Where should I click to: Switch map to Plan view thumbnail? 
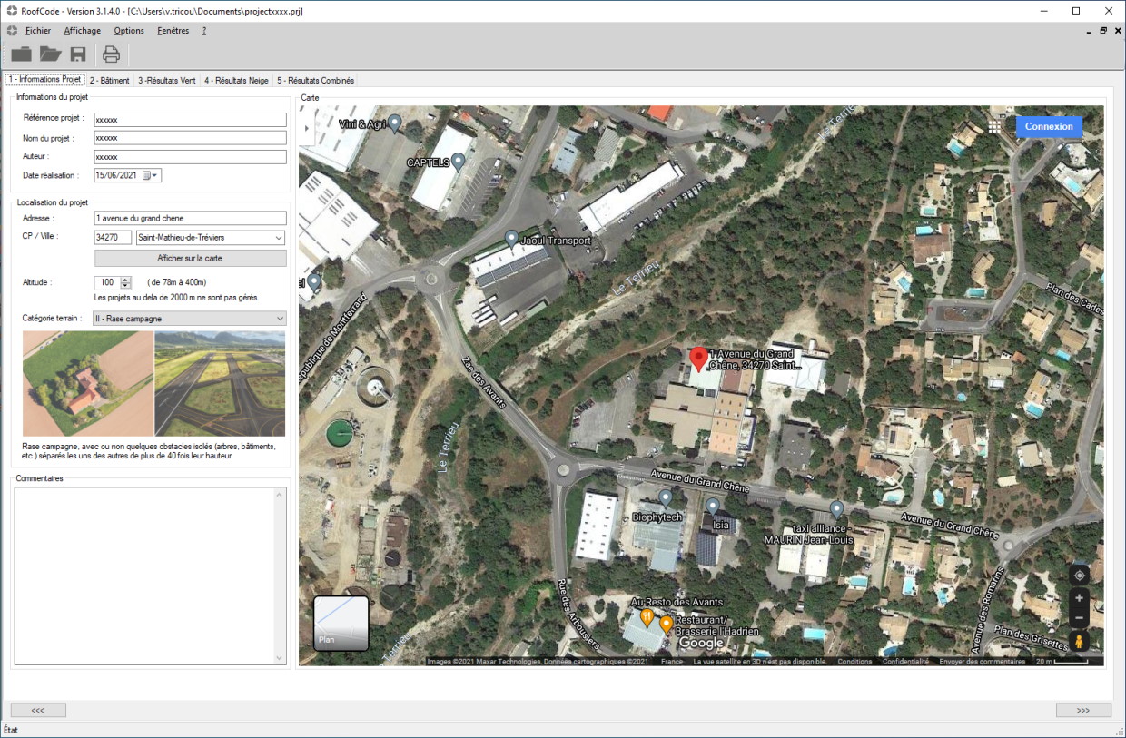(x=341, y=624)
